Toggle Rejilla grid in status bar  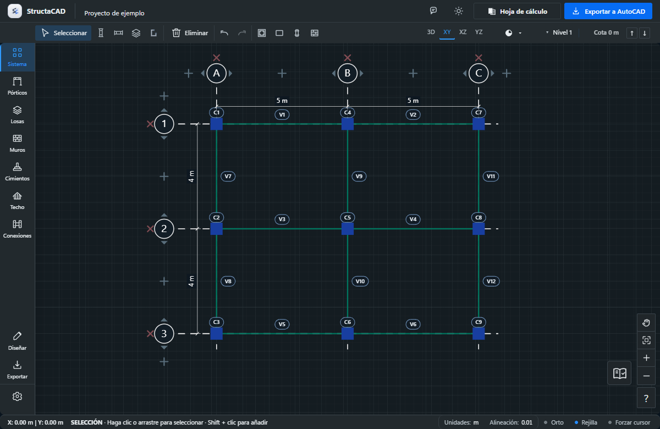click(586, 422)
